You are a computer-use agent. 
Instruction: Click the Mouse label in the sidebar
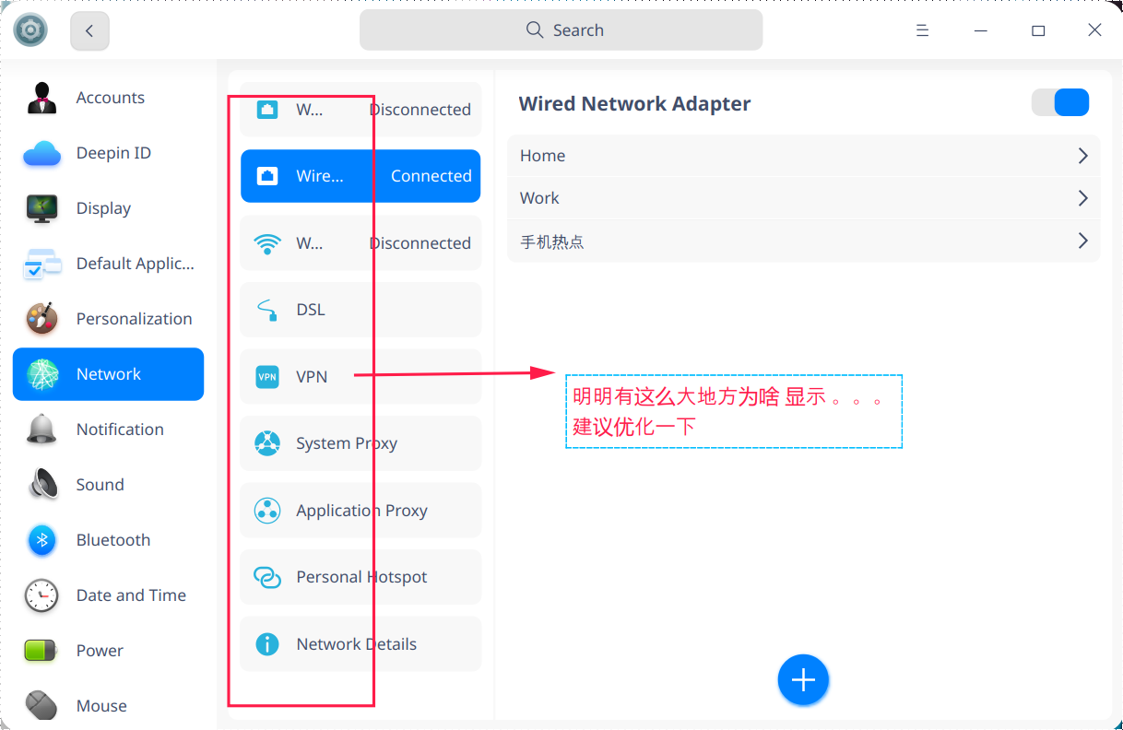pyautogui.click(x=101, y=706)
